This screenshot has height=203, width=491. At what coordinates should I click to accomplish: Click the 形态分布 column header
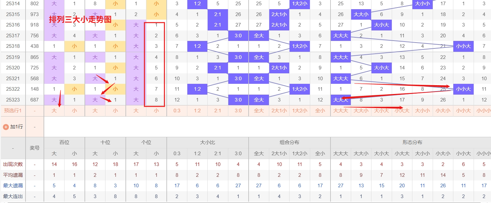[412, 142]
